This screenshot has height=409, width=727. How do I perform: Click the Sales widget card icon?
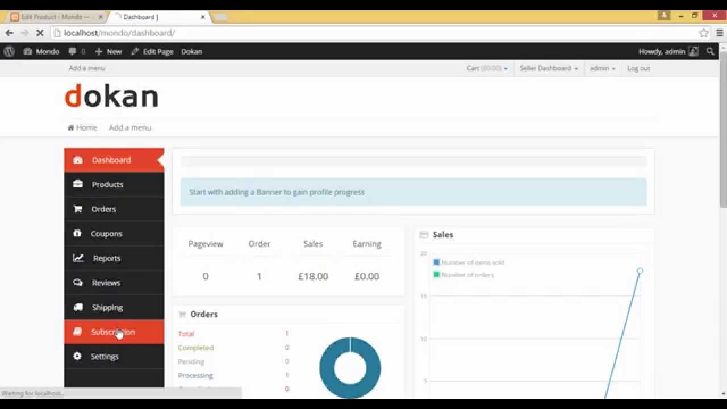point(424,235)
